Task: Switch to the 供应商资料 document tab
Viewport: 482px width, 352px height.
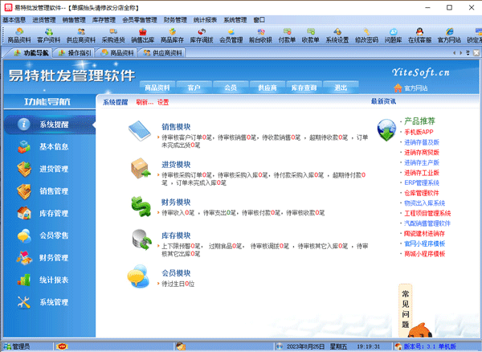Action: click(163, 53)
